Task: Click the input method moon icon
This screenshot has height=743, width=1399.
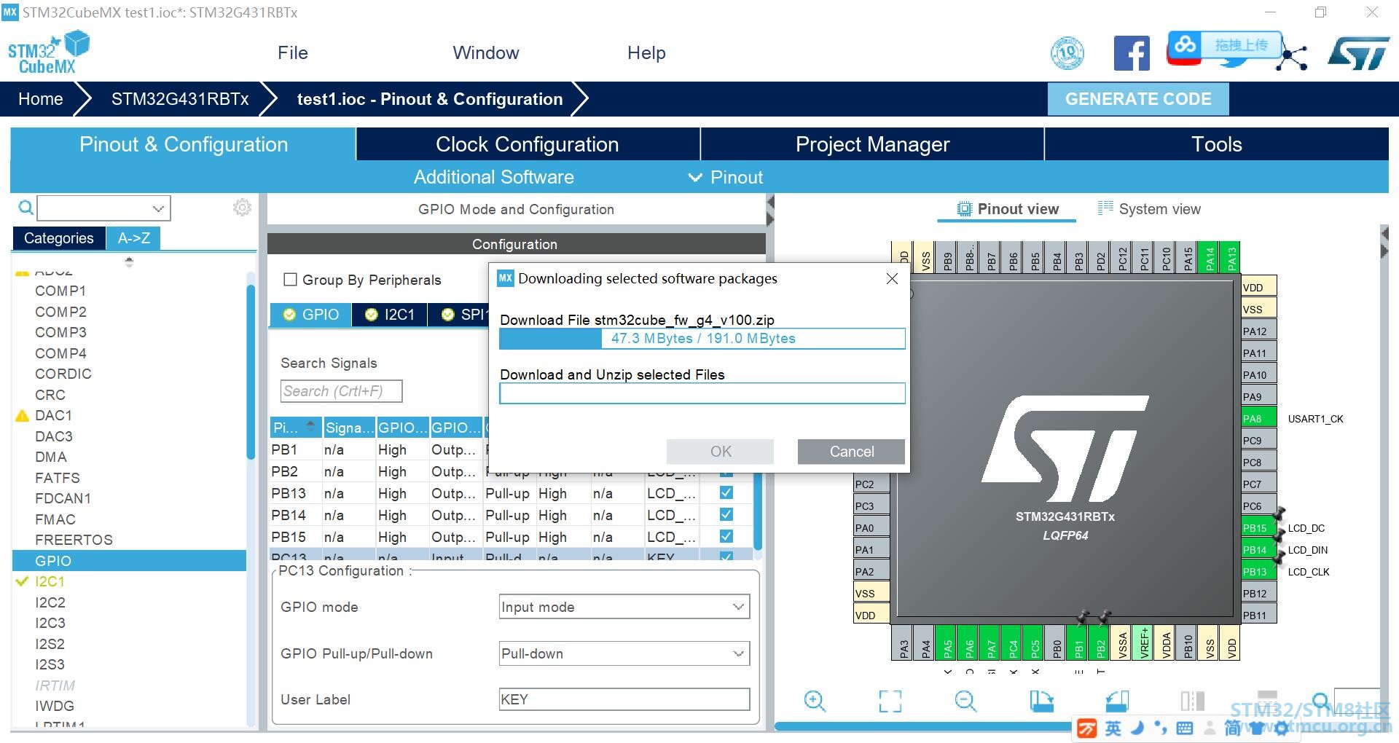Action: coord(1137,728)
